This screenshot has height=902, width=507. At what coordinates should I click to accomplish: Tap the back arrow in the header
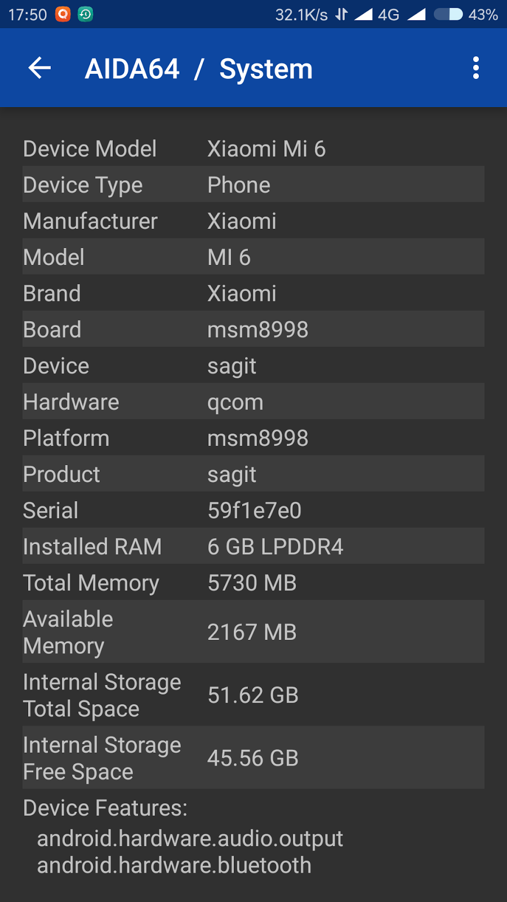point(39,68)
